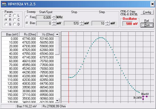Start measurement with the Run button

point(147,25)
